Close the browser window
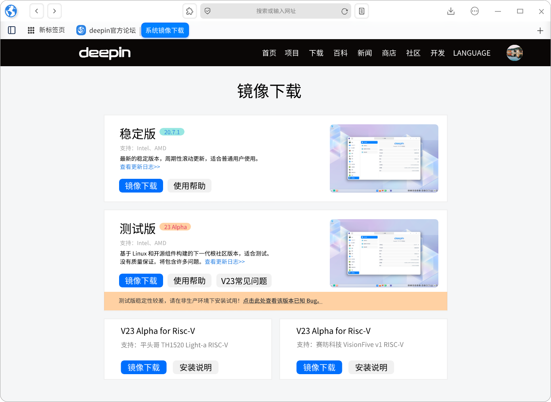The image size is (551, 402). coord(541,11)
